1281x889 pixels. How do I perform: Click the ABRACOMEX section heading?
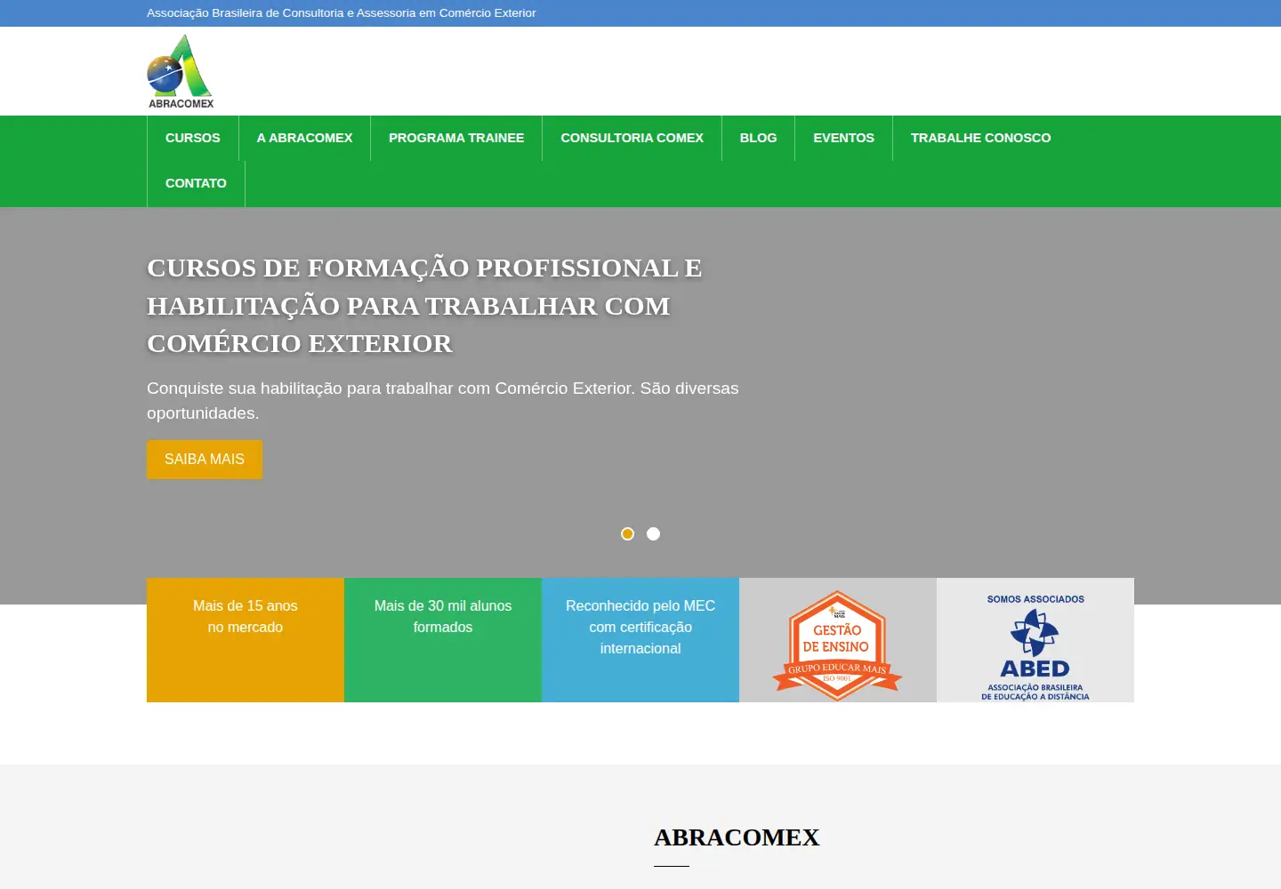(x=737, y=837)
